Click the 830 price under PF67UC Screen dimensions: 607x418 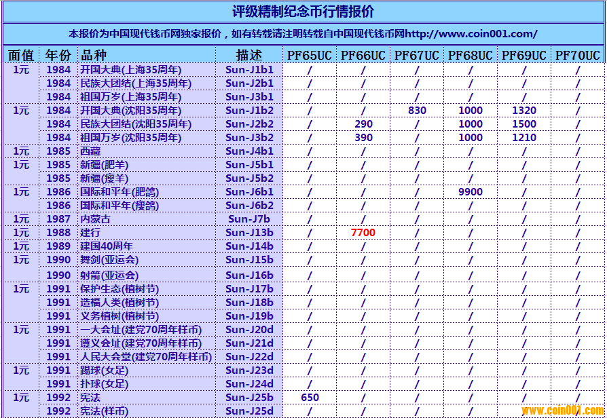point(417,111)
